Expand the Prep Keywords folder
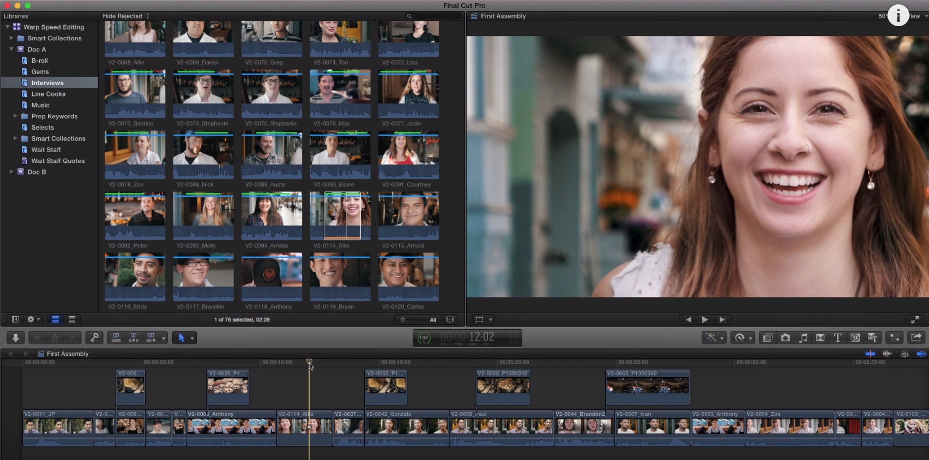Image resolution: width=929 pixels, height=460 pixels. 15,116
